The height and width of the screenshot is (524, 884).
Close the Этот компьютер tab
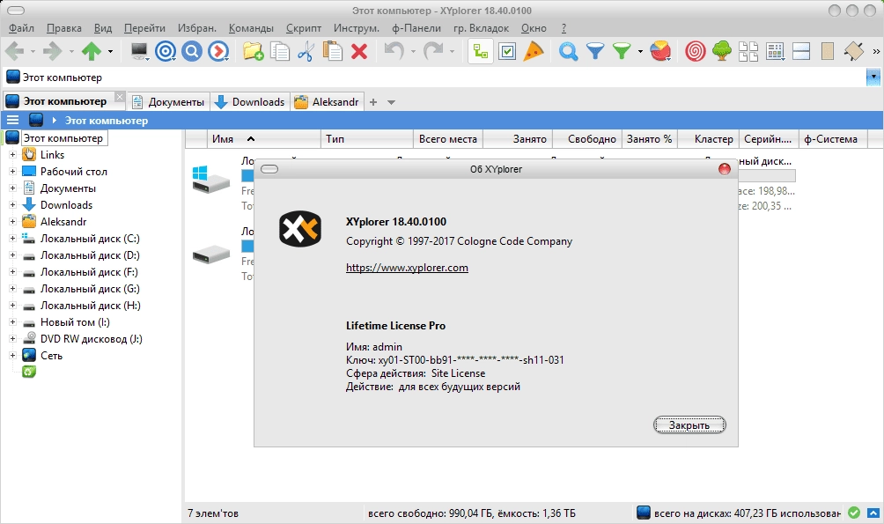click(120, 97)
